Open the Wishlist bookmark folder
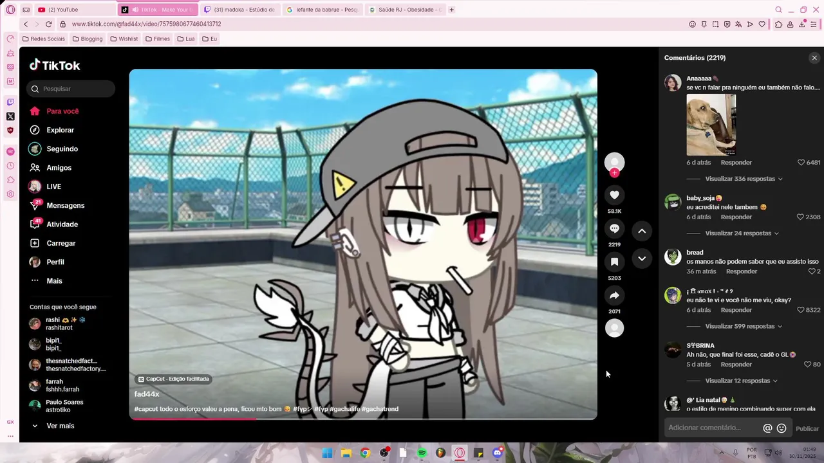This screenshot has width=824, height=463. (x=124, y=39)
